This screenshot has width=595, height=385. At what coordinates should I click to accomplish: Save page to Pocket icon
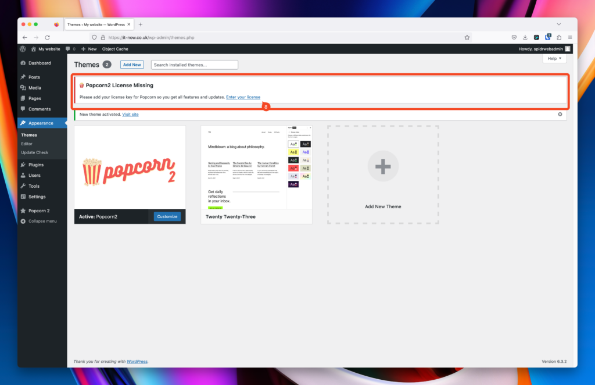click(514, 37)
